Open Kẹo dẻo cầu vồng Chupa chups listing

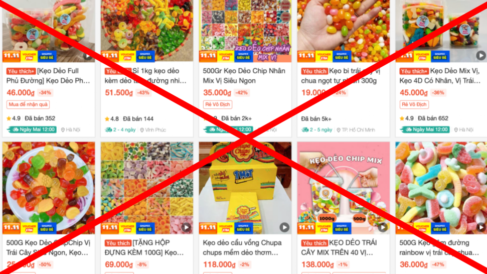click(x=242, y=247)
